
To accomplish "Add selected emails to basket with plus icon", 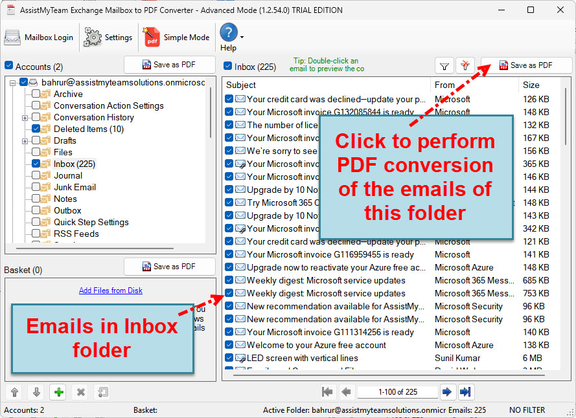I will coord(58,392).
